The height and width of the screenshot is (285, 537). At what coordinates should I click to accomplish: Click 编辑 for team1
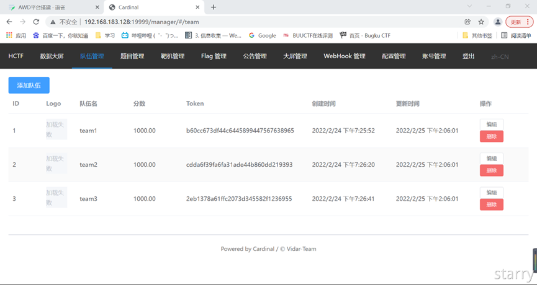492,125
